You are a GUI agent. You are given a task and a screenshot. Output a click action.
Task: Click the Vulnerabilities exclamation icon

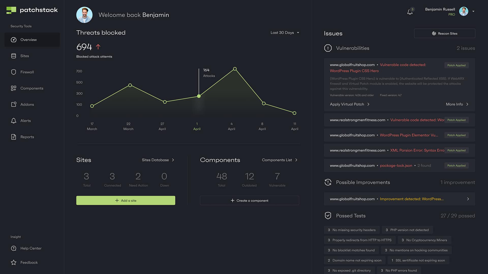tap(328, 48)
